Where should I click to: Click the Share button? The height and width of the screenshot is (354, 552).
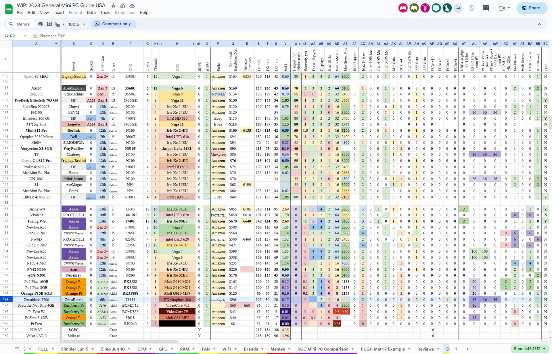click(x=531, y=8)
